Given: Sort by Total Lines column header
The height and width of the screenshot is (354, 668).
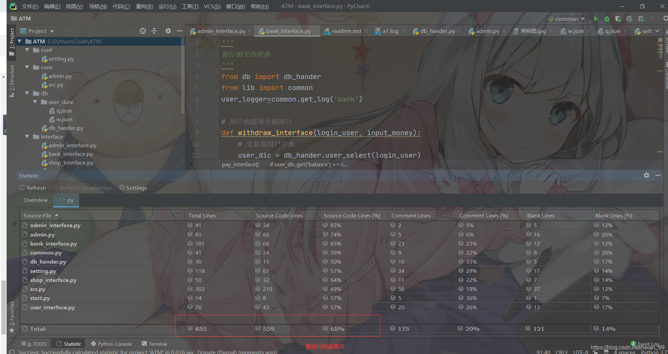Looking at the screenshot, I should (219, 215).
